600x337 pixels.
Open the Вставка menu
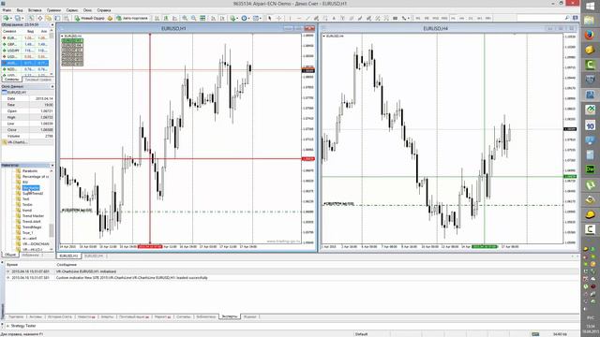[x=35, y=10]
